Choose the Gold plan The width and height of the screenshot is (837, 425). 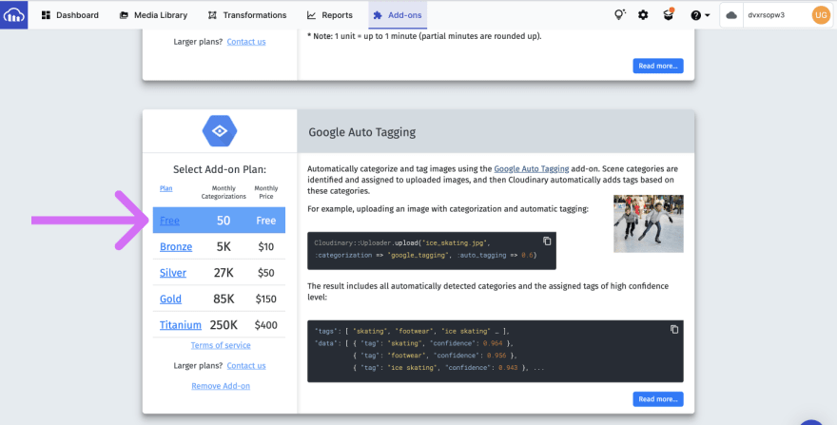tap(170, 299)
